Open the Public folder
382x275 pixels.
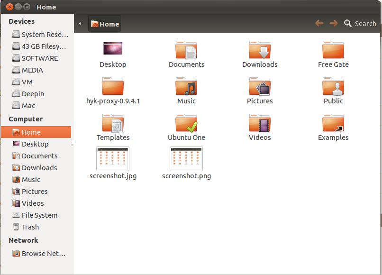pos(333,86)
